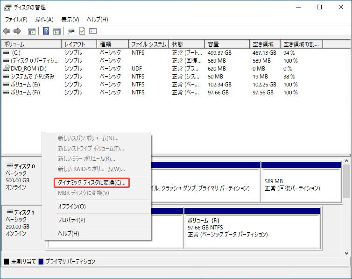The height and width of the screenshot is (279, 352).
Task: Click the 50 MB capacity cell
Action: coord(215,77)
